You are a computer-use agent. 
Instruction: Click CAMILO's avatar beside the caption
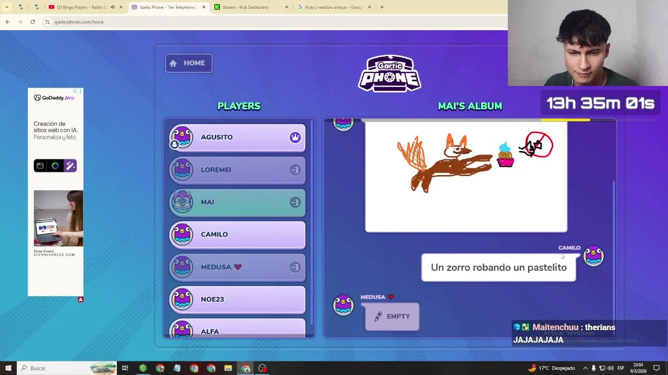593,256
